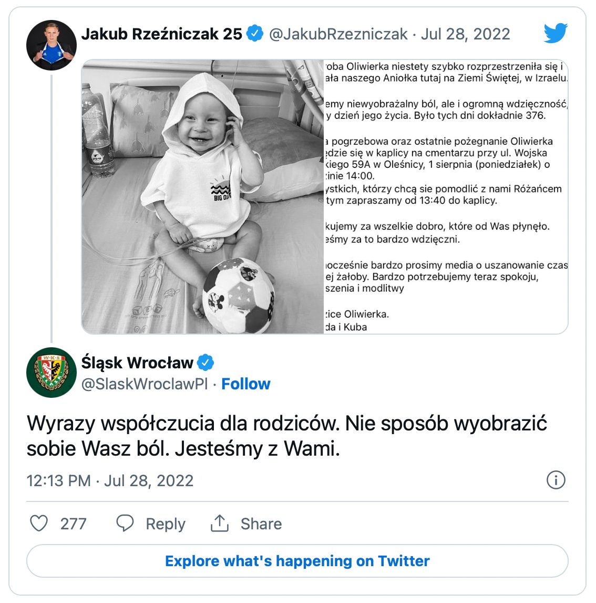The image size is (596, 603).
Task: Like the tweet with heart icon
Action: tap(39, 524)
